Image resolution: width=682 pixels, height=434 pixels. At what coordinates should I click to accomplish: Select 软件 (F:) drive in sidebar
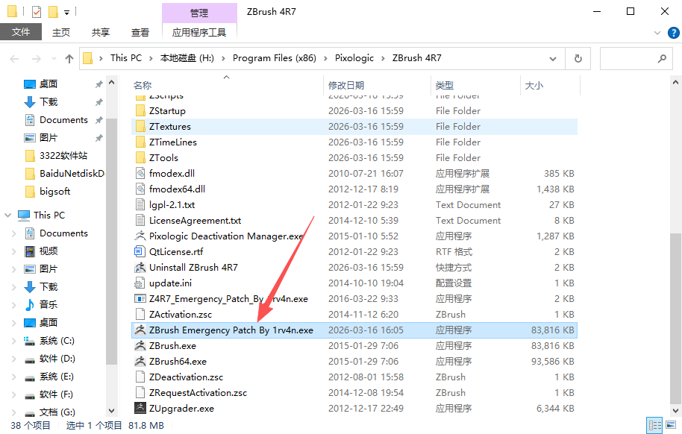(56, 394)
